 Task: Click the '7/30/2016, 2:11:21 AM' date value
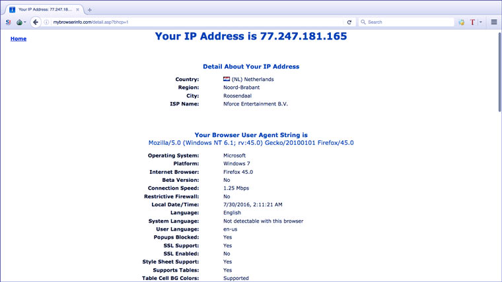coord(253,204)
